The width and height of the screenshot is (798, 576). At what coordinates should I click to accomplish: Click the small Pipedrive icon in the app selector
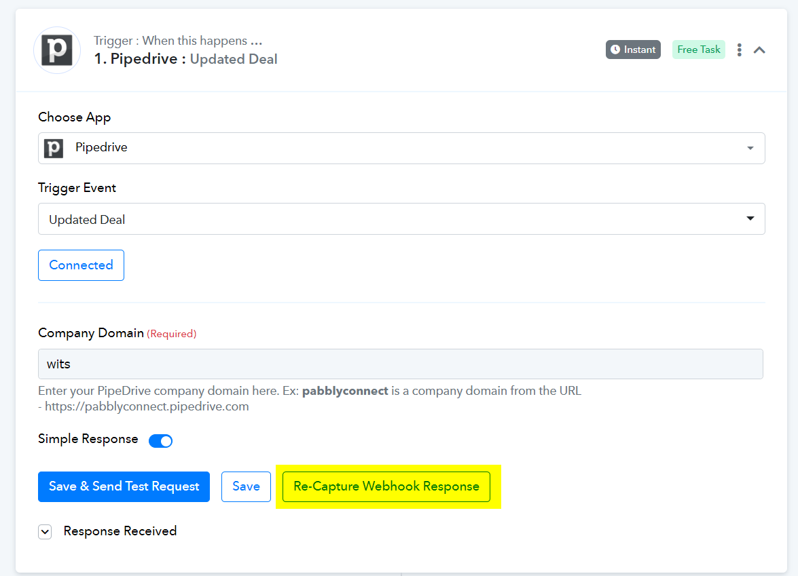pos(54,148)
